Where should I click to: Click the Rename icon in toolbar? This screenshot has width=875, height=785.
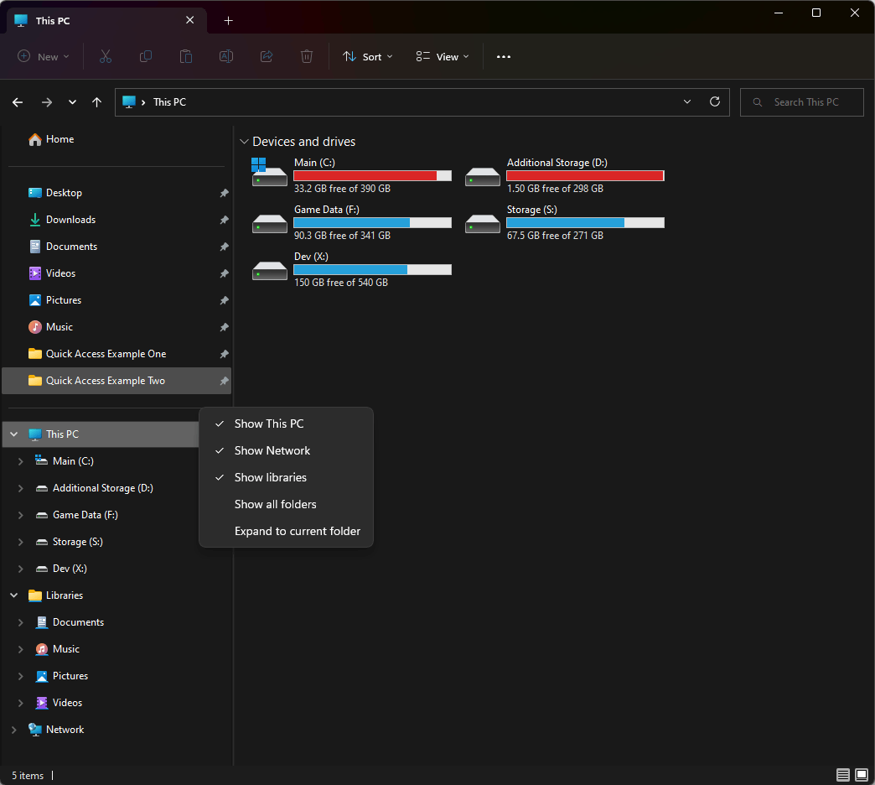tap(226, 56)
